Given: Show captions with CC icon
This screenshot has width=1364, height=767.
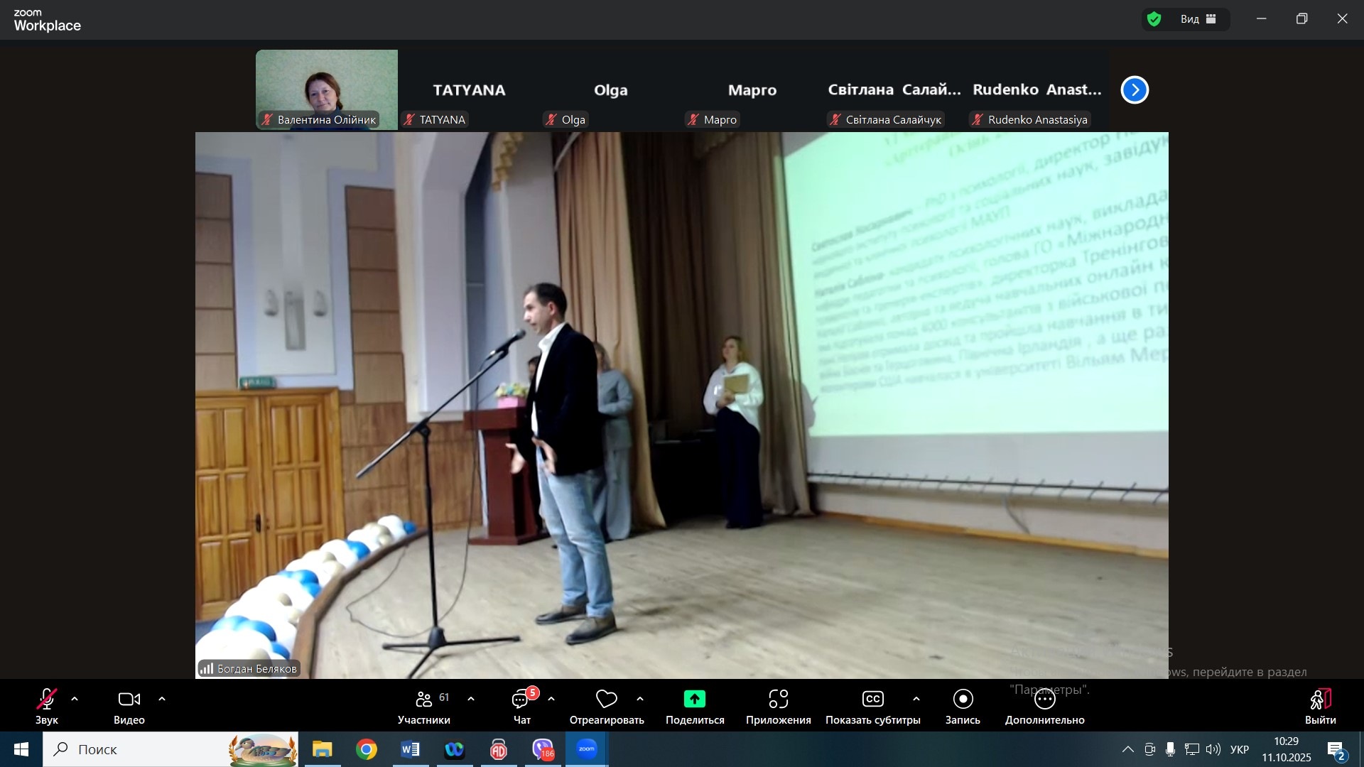Looking at the screenshot, I should tap(872, 700).
